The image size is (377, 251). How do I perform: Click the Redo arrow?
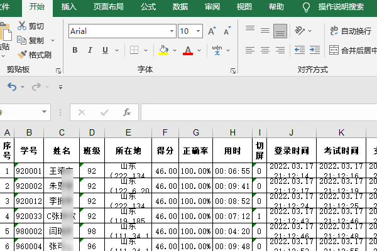click(x=36, y=87)
